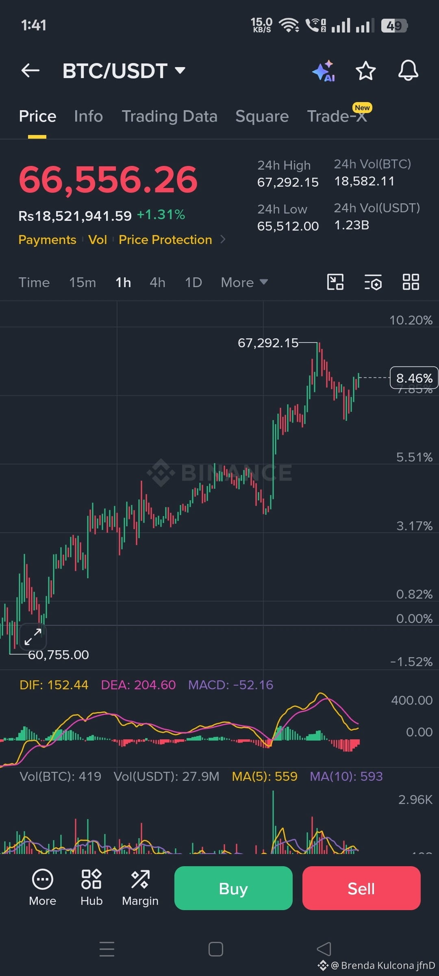Tap Vol(USDT): 27.9M label
439x976 pixels.
pos(167,776)
